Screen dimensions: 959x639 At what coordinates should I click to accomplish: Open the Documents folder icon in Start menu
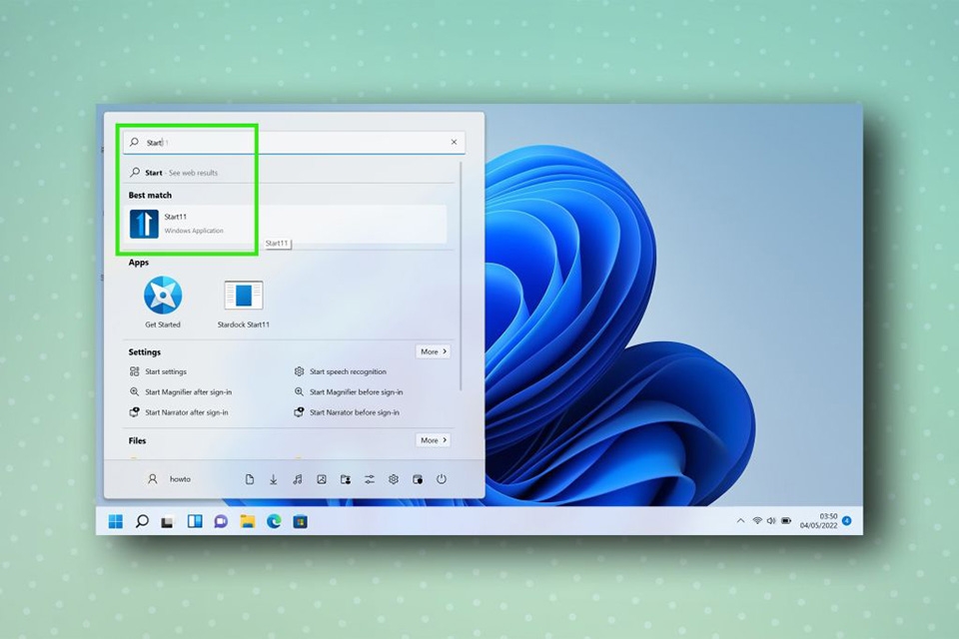(250, 479)
